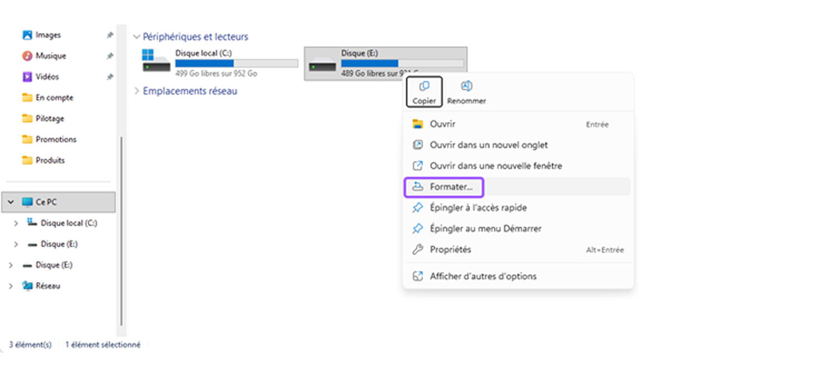Expand the Réseau node in sidebar

tap(11, 286)
